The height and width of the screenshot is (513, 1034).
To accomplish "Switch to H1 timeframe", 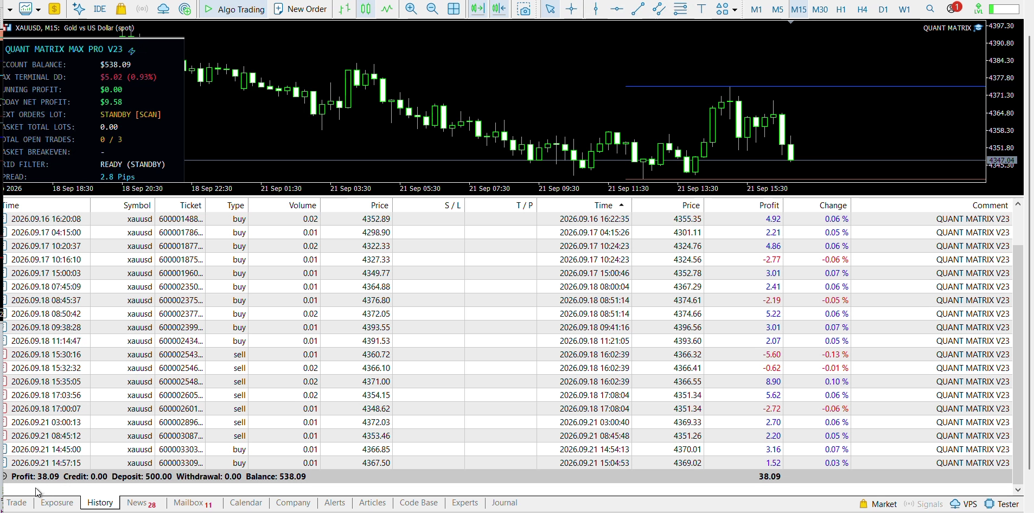I will [841, 9].
